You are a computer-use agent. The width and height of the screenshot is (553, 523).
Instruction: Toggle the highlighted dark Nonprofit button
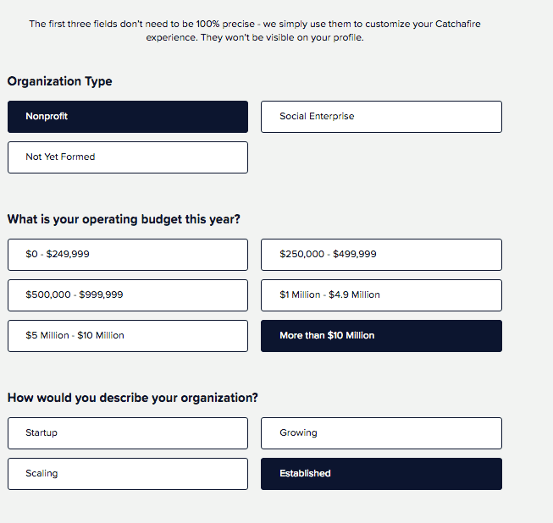[x=127, y=117]
